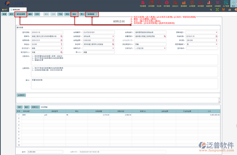Switch to the 首页 tab
237x155 pixels.
click(5, 10)
